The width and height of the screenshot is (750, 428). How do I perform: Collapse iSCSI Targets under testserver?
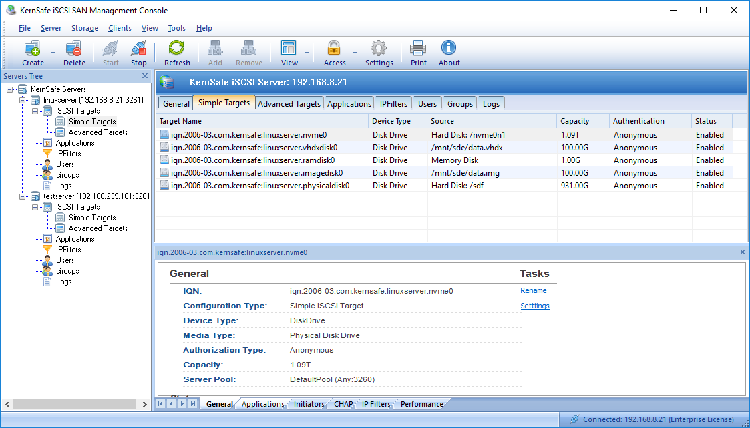(x=35, y=207)
